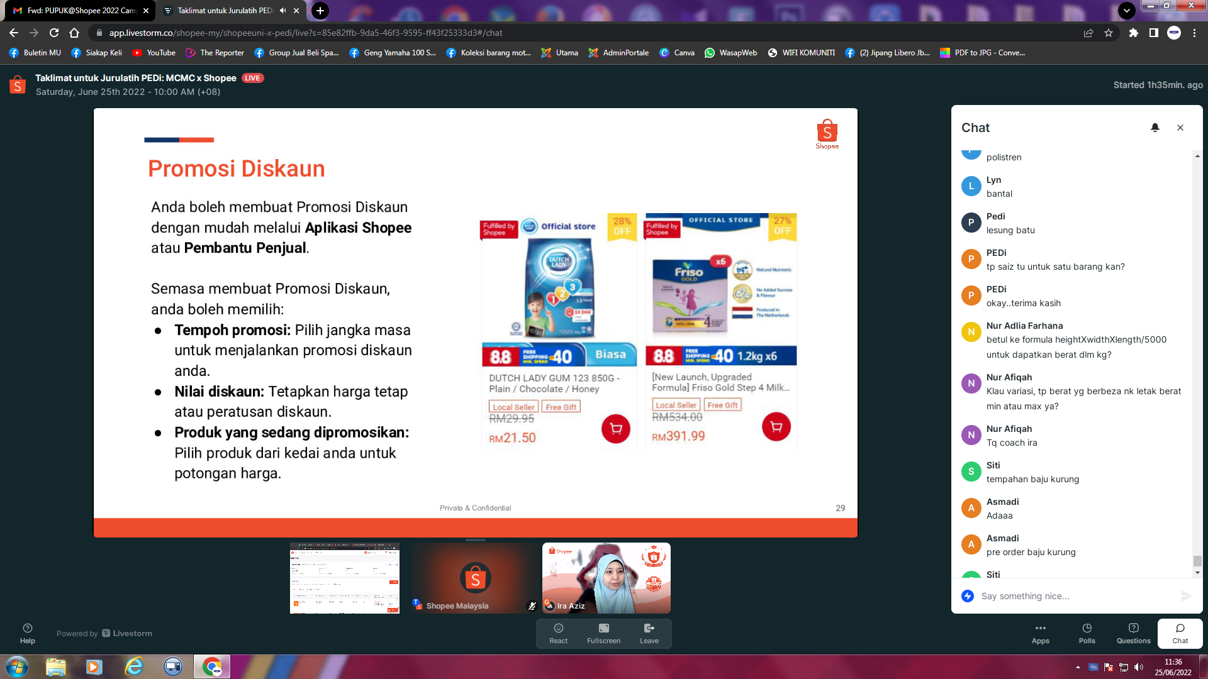Image resolution: width=1208 pixels, height=679 pixels.
Task: Leave the live event
Action: (649, 633)
